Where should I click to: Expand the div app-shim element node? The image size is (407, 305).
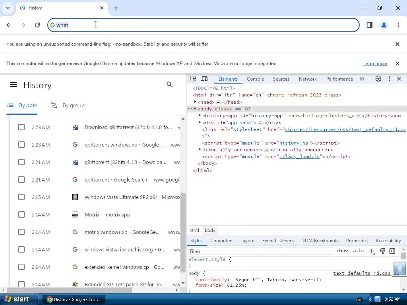(x=200, y=122)
